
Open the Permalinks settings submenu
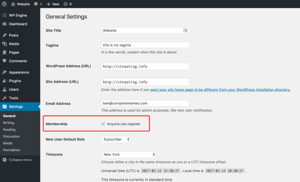click(11, 150)
